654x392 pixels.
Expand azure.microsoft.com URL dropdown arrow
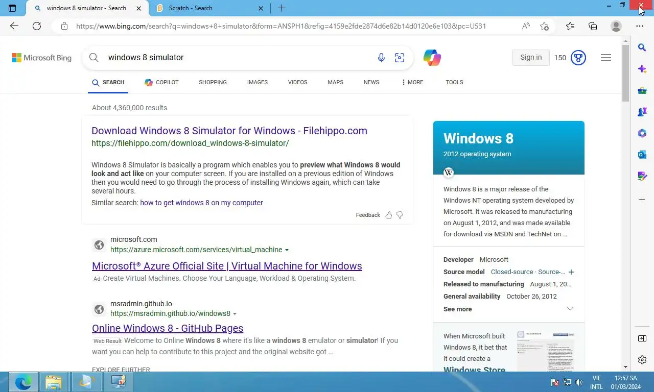(x=287, y=250)
